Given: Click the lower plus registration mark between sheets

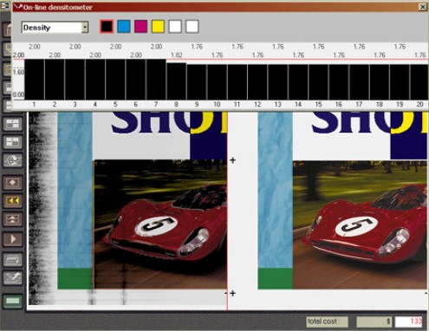Looking at the screenshot, I should tap(233, 294).
